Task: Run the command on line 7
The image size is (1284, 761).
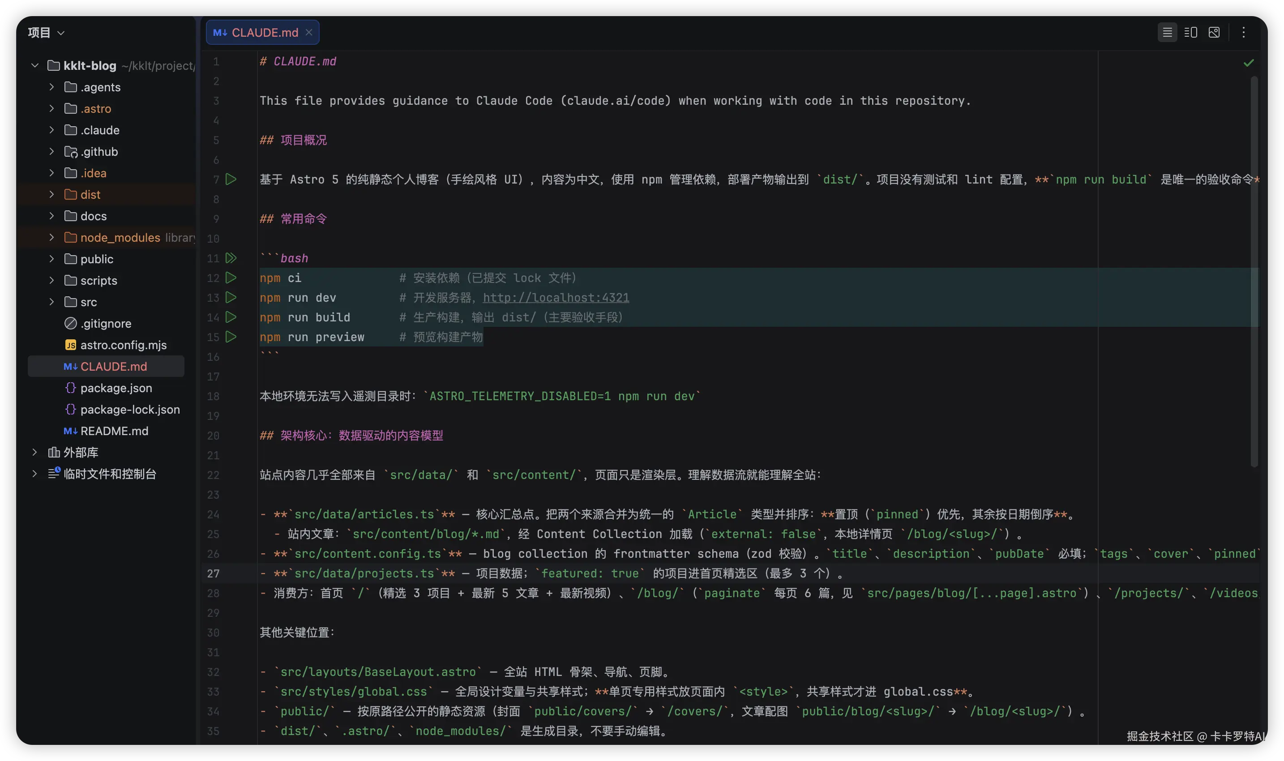Action: 231,179
